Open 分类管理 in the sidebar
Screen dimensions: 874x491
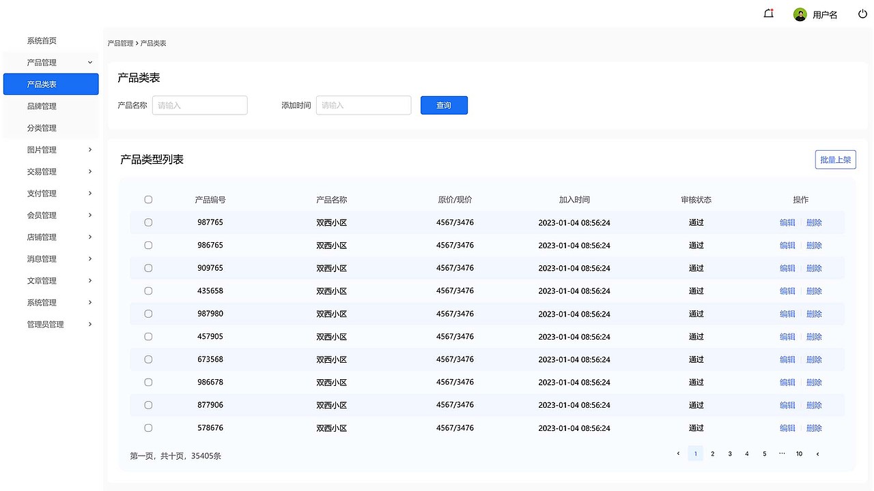pyautogui.click(x=42, y=128)
